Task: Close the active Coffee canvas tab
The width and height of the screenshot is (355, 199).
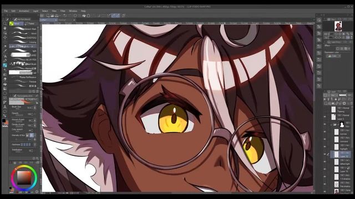Action: [x=55, y=20]
